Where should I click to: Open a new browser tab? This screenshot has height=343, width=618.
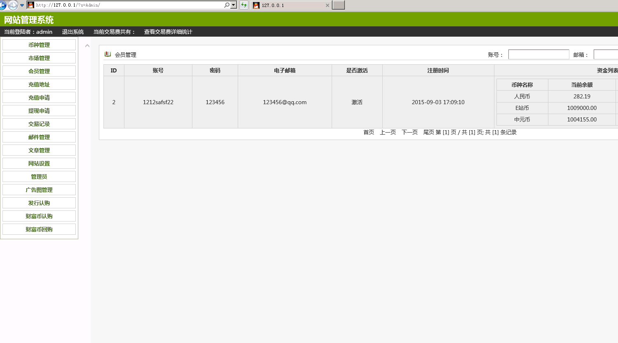click(x=338, y=5)
